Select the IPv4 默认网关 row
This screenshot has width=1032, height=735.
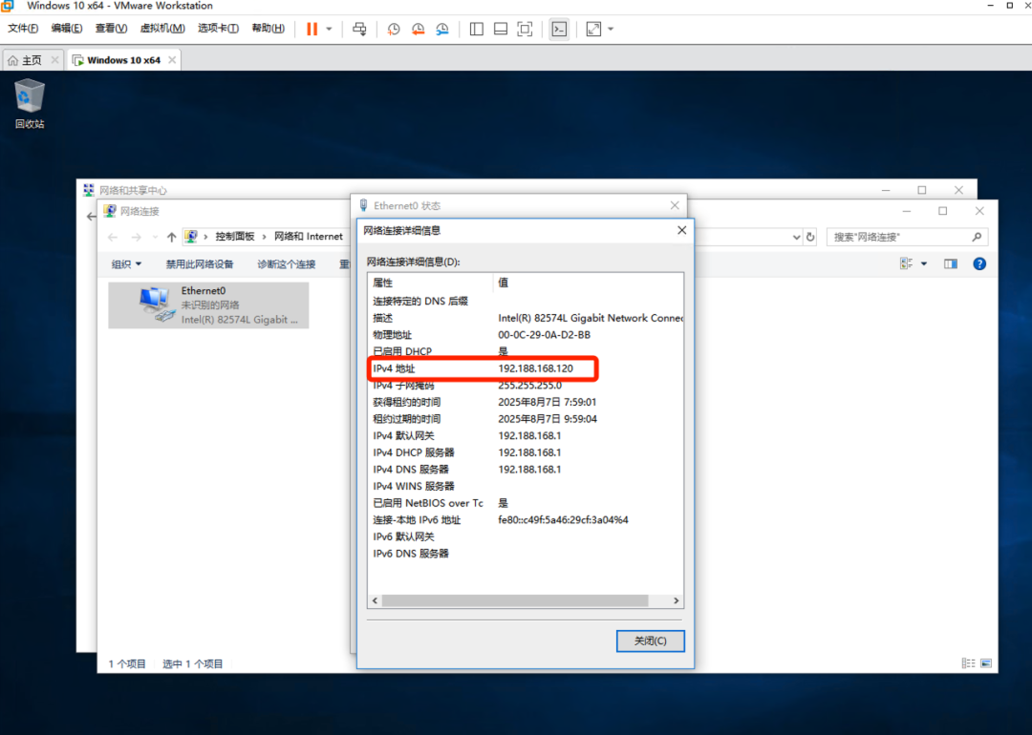tap(526, 436)
